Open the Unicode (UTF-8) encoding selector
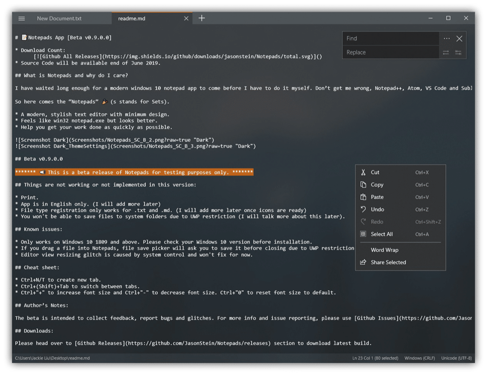Viewport: 487px width, 375px height. coord(456,358)
